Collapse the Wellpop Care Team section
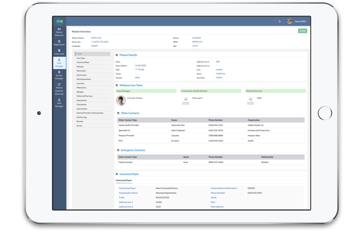The image size is (363, 231). (x=117, y=85)
